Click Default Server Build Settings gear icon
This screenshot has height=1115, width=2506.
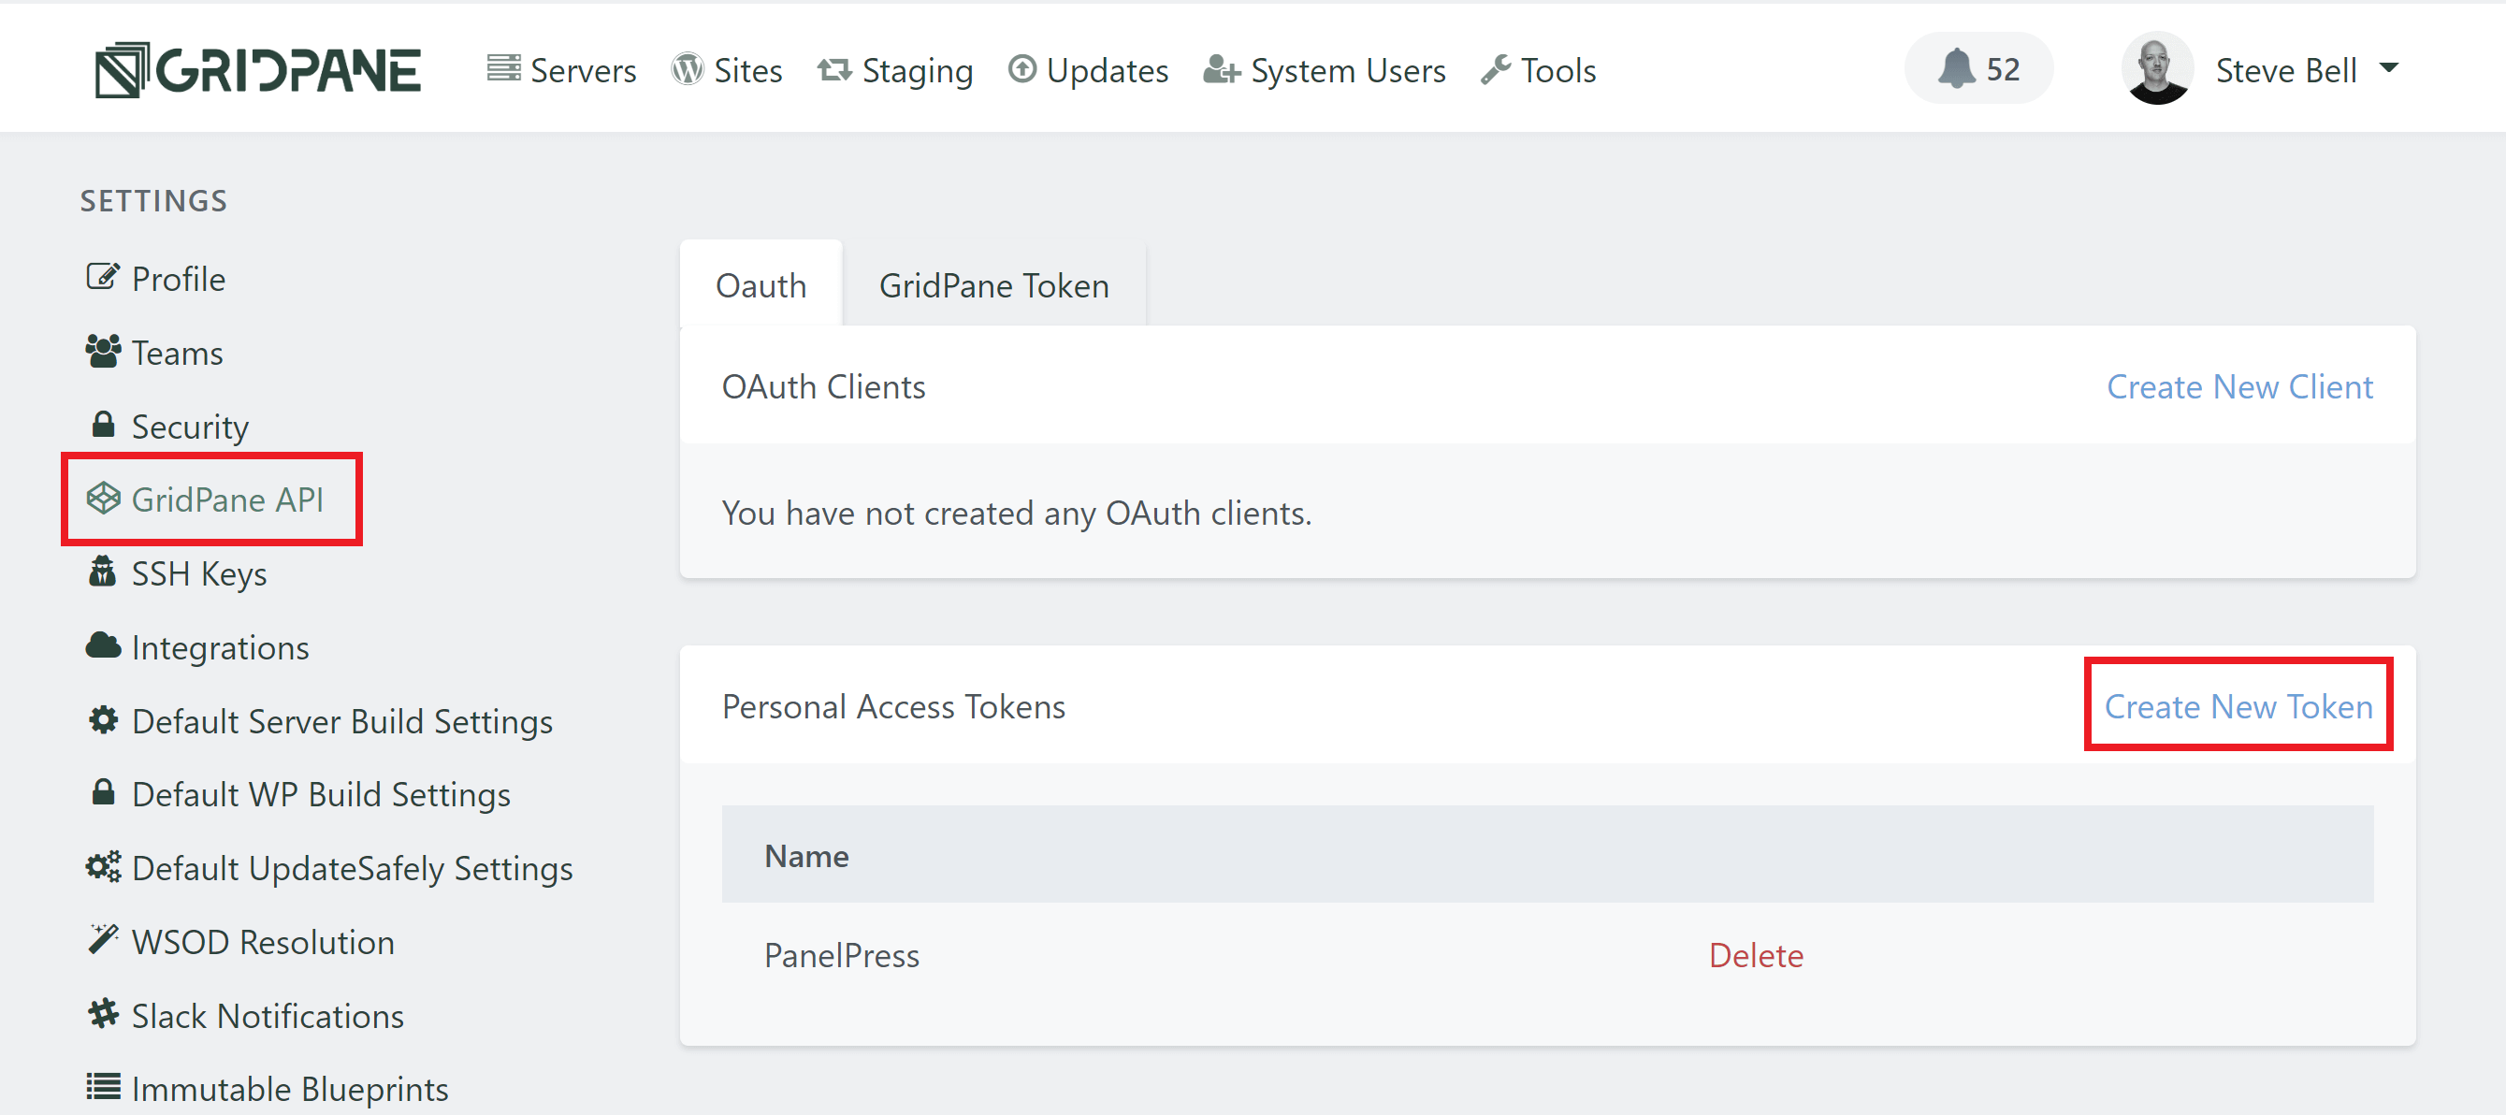point(103,720)
